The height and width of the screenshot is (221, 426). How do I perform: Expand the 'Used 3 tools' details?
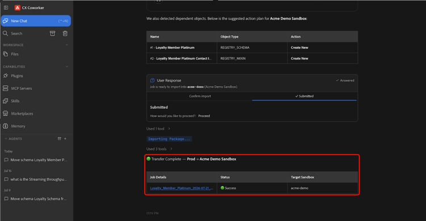pos(159,149)
